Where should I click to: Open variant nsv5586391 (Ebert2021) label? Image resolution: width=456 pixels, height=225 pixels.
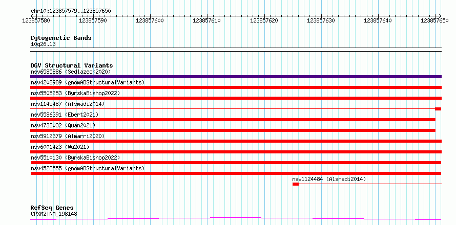pos(65,115)
